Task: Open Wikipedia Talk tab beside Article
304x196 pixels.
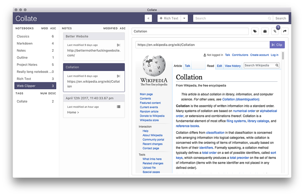Action: [x=188, y=66]
